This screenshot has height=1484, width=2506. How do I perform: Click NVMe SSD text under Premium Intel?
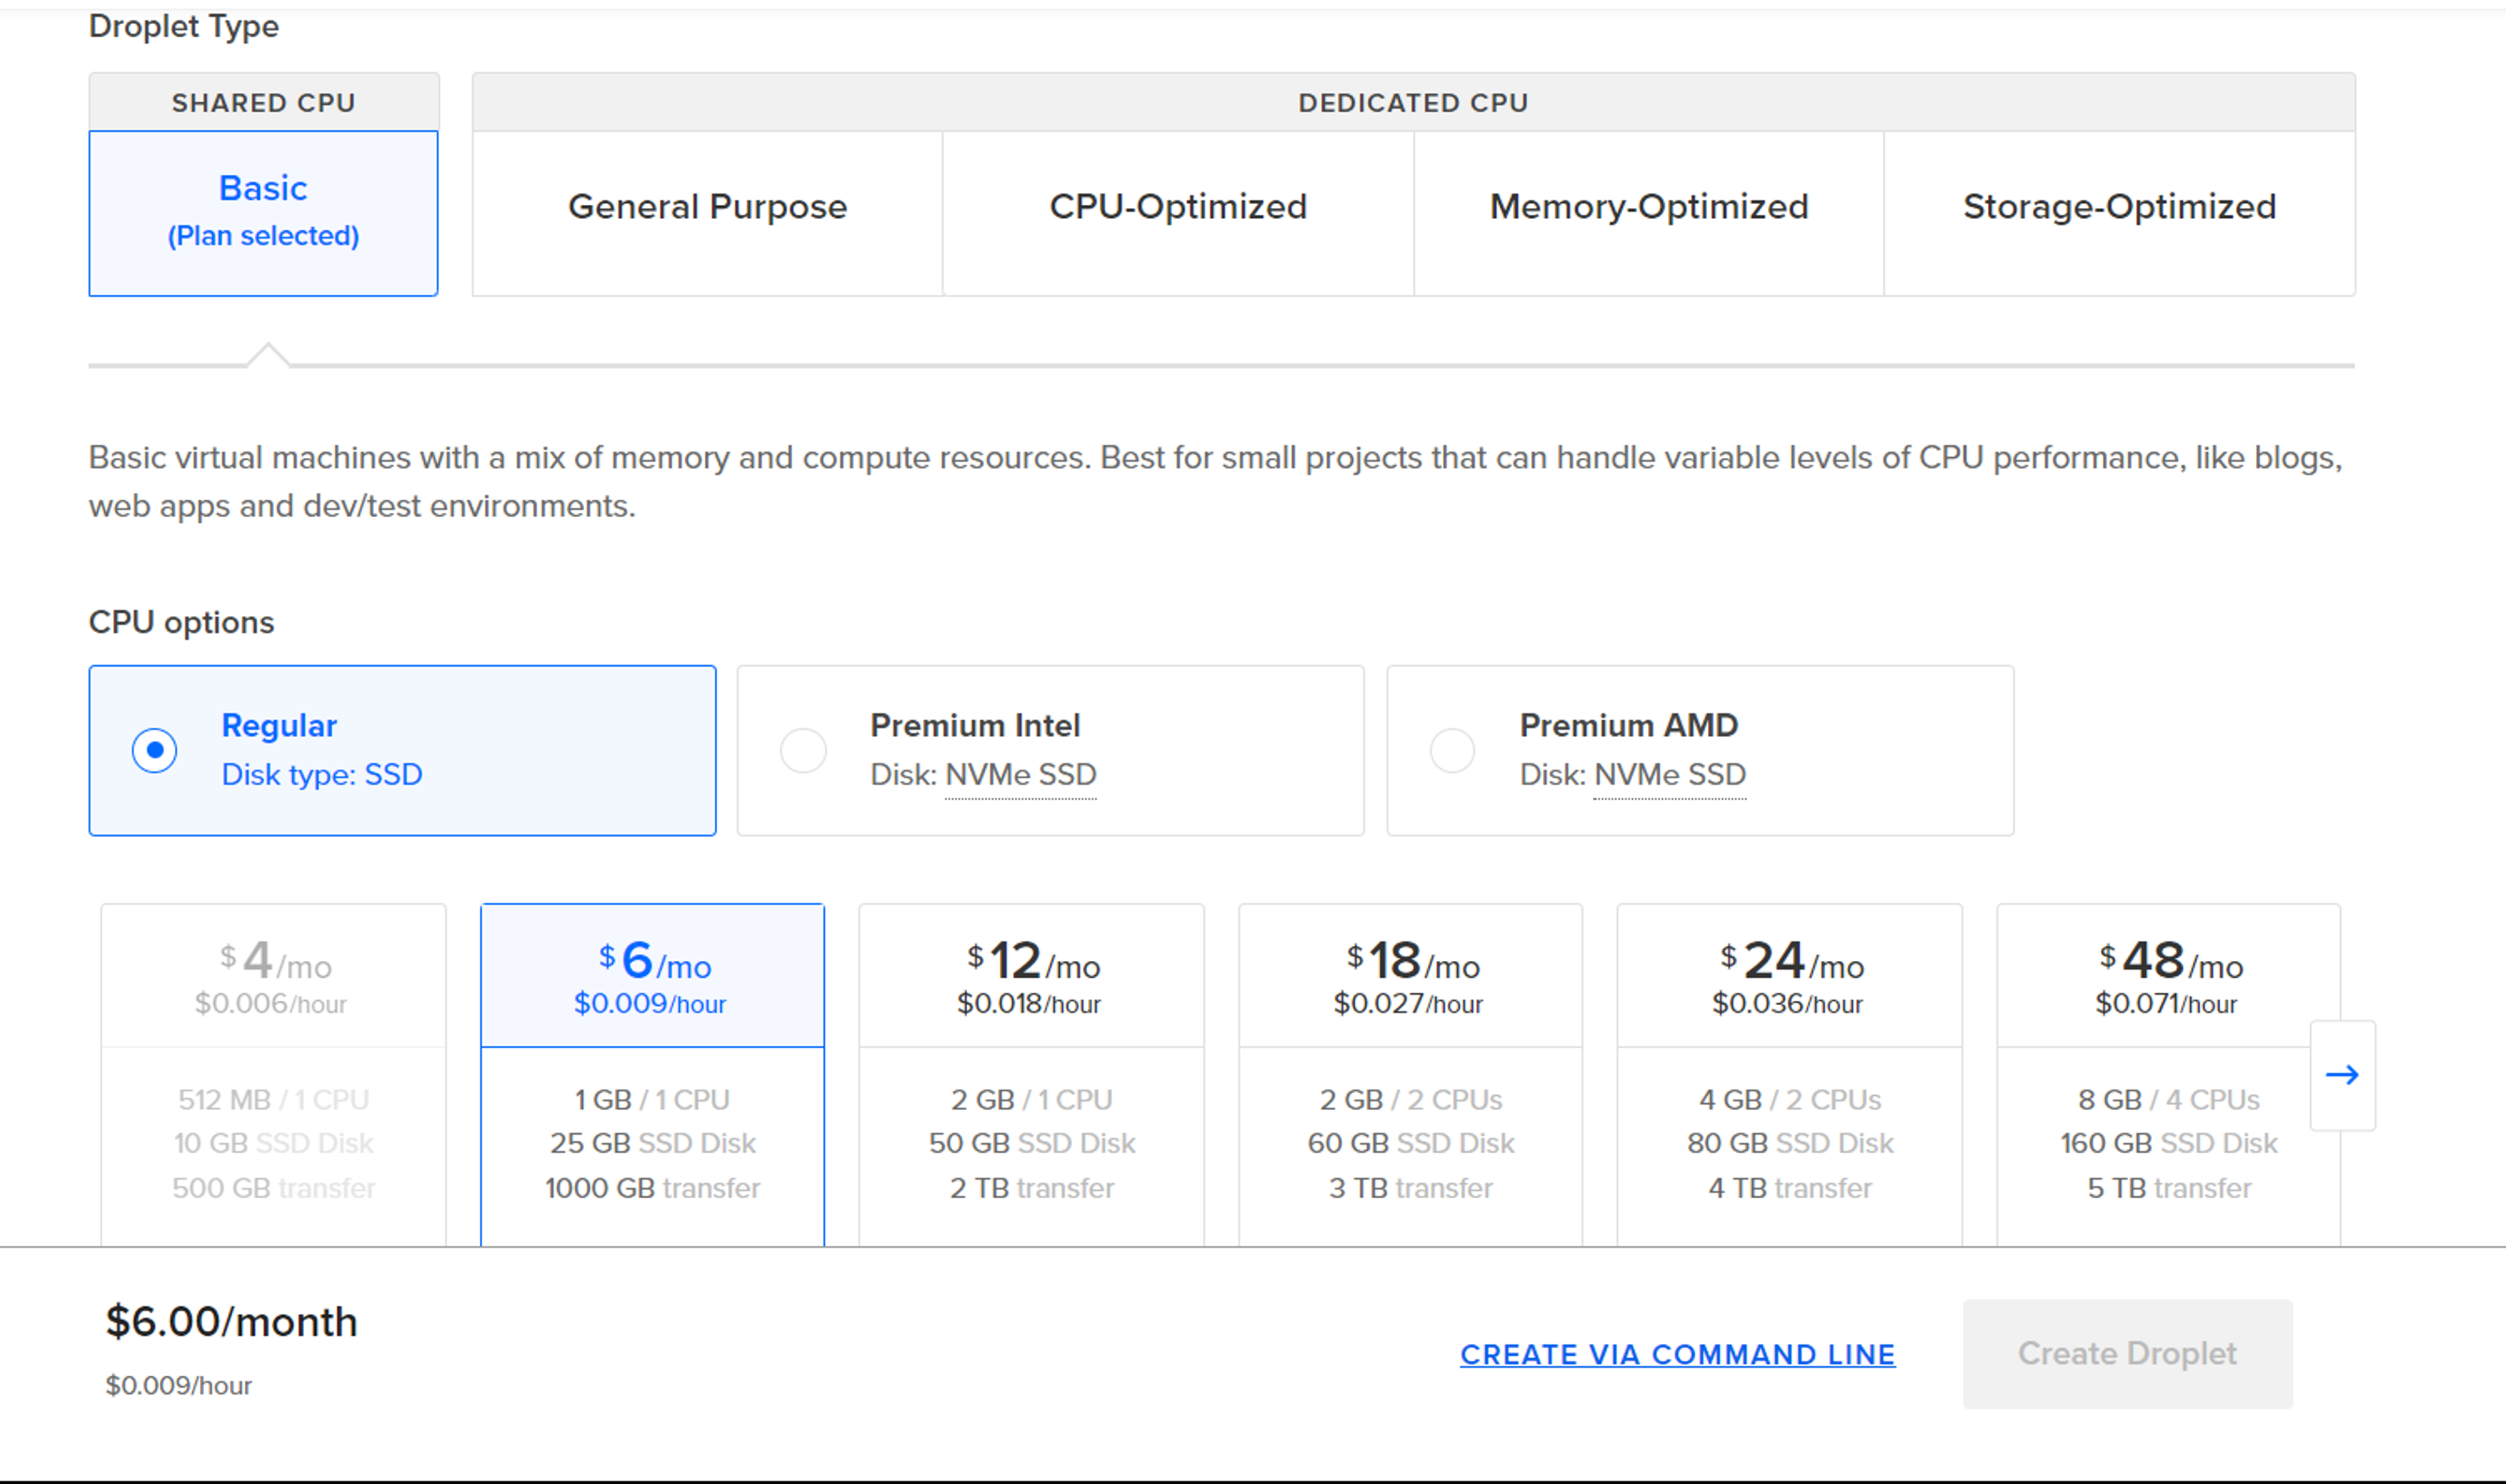1021,775
